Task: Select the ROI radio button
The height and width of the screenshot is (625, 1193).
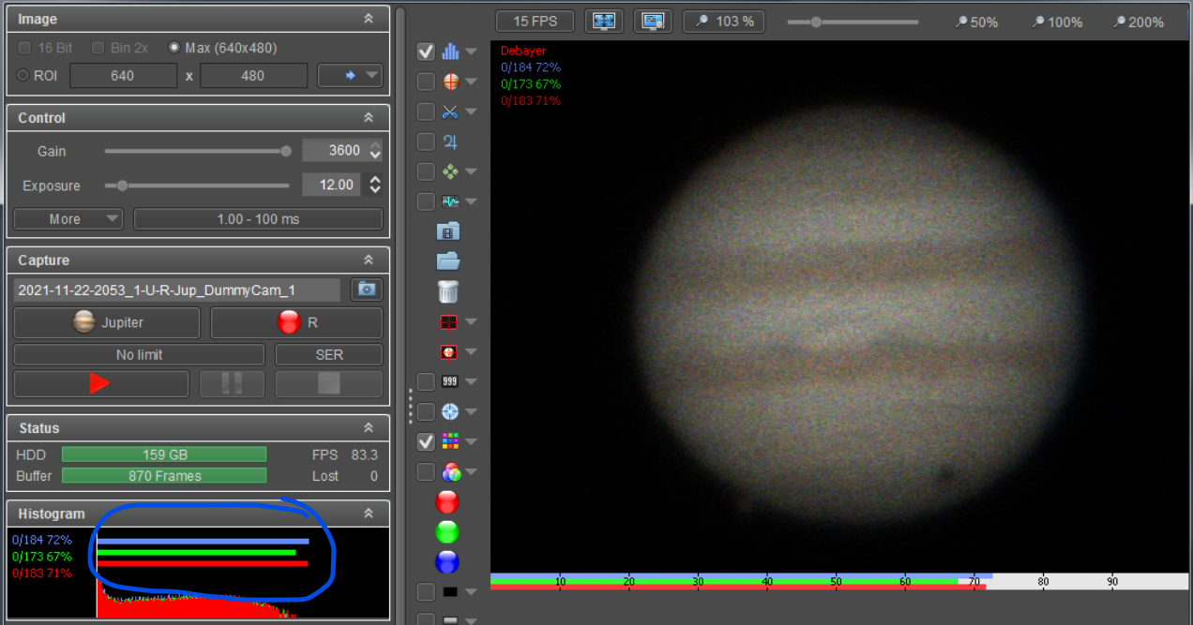Action: click(23, 75)
